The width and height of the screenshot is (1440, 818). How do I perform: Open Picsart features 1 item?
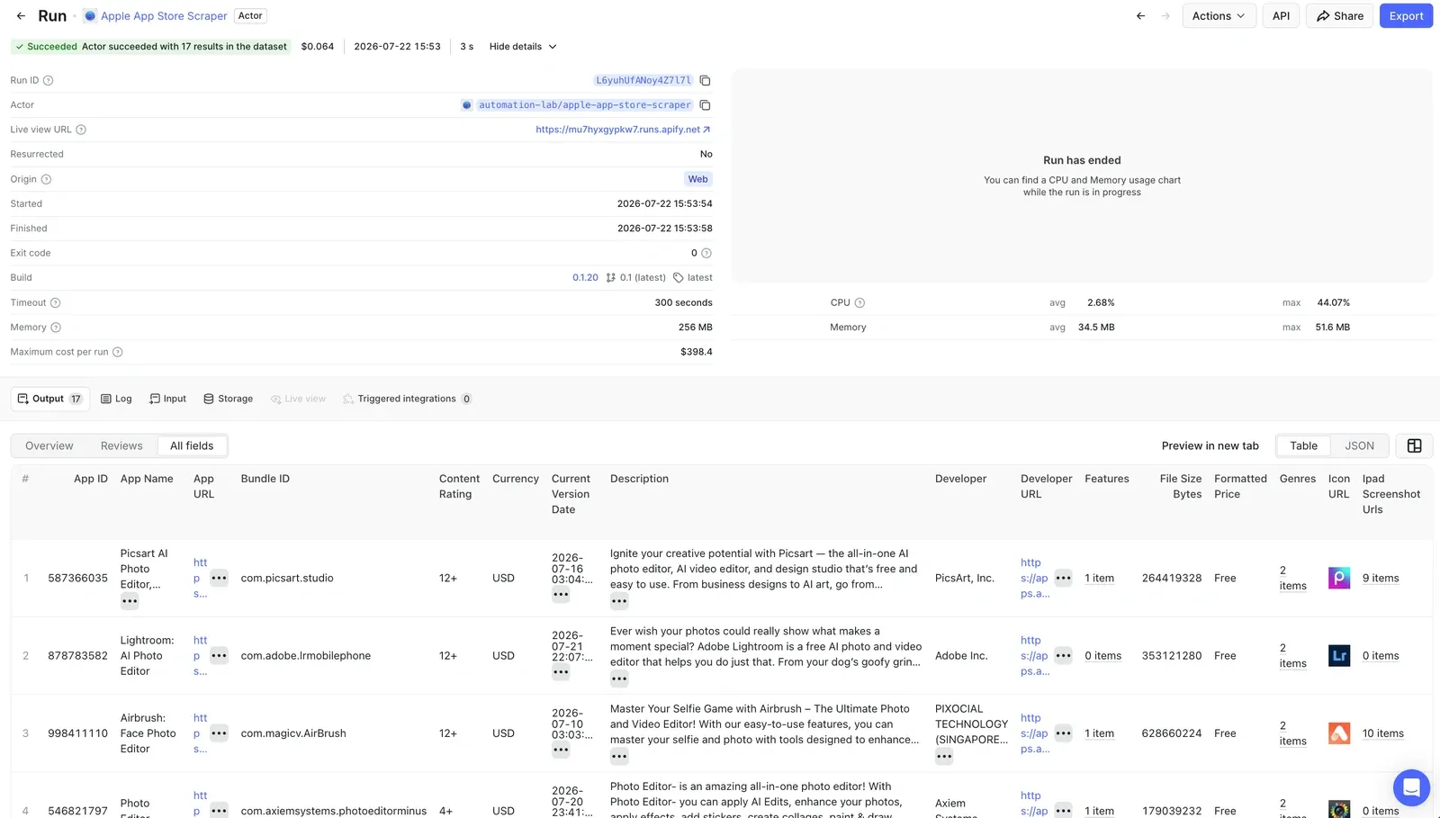[1099, 578]
